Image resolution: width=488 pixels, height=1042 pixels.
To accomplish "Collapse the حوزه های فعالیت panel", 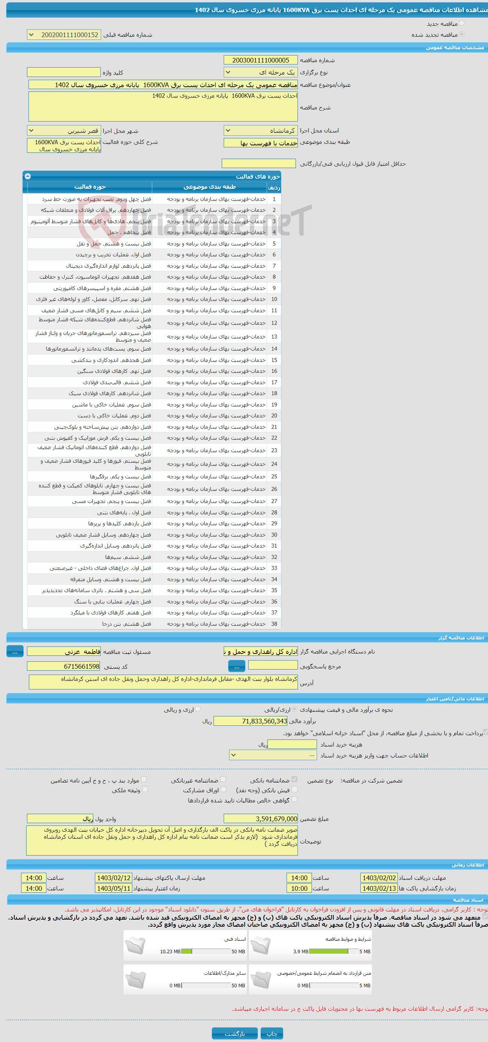I will [27, 176].
